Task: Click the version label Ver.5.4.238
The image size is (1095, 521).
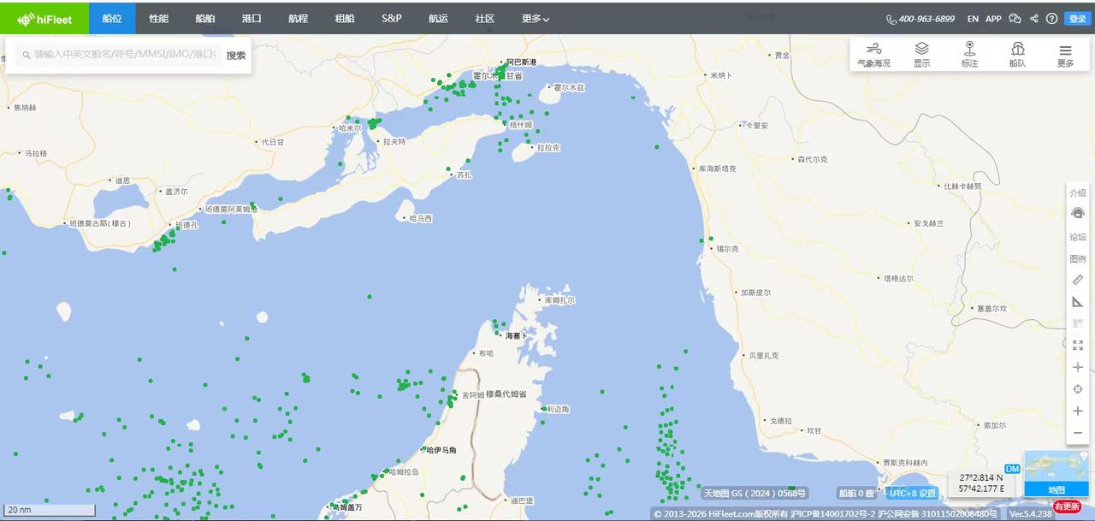Action: [x=1031, y=514]
